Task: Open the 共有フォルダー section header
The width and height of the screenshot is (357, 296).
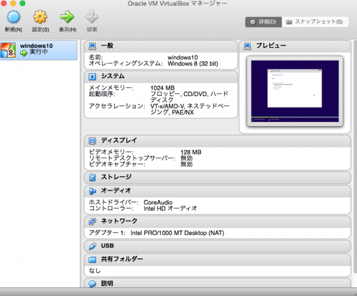Action: coord(218,260)
